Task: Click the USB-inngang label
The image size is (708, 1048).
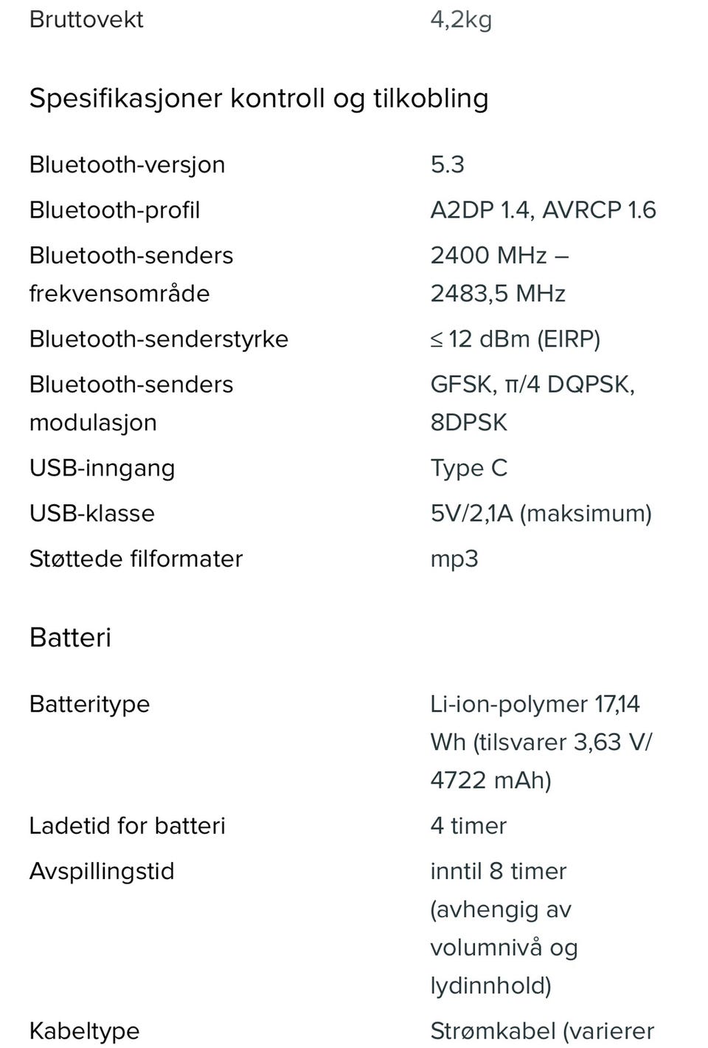Action: [102, 468]
